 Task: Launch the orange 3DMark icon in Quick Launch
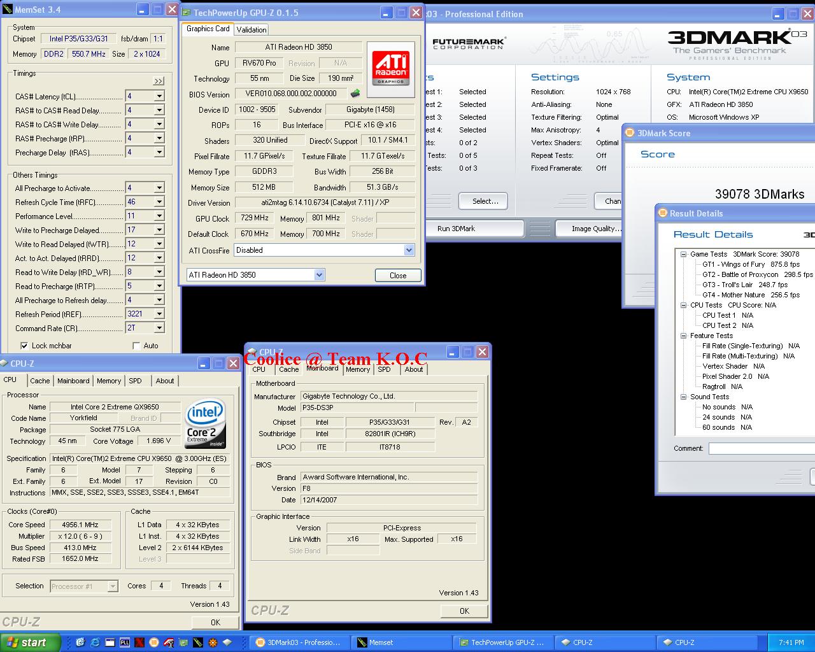(153, 642)
